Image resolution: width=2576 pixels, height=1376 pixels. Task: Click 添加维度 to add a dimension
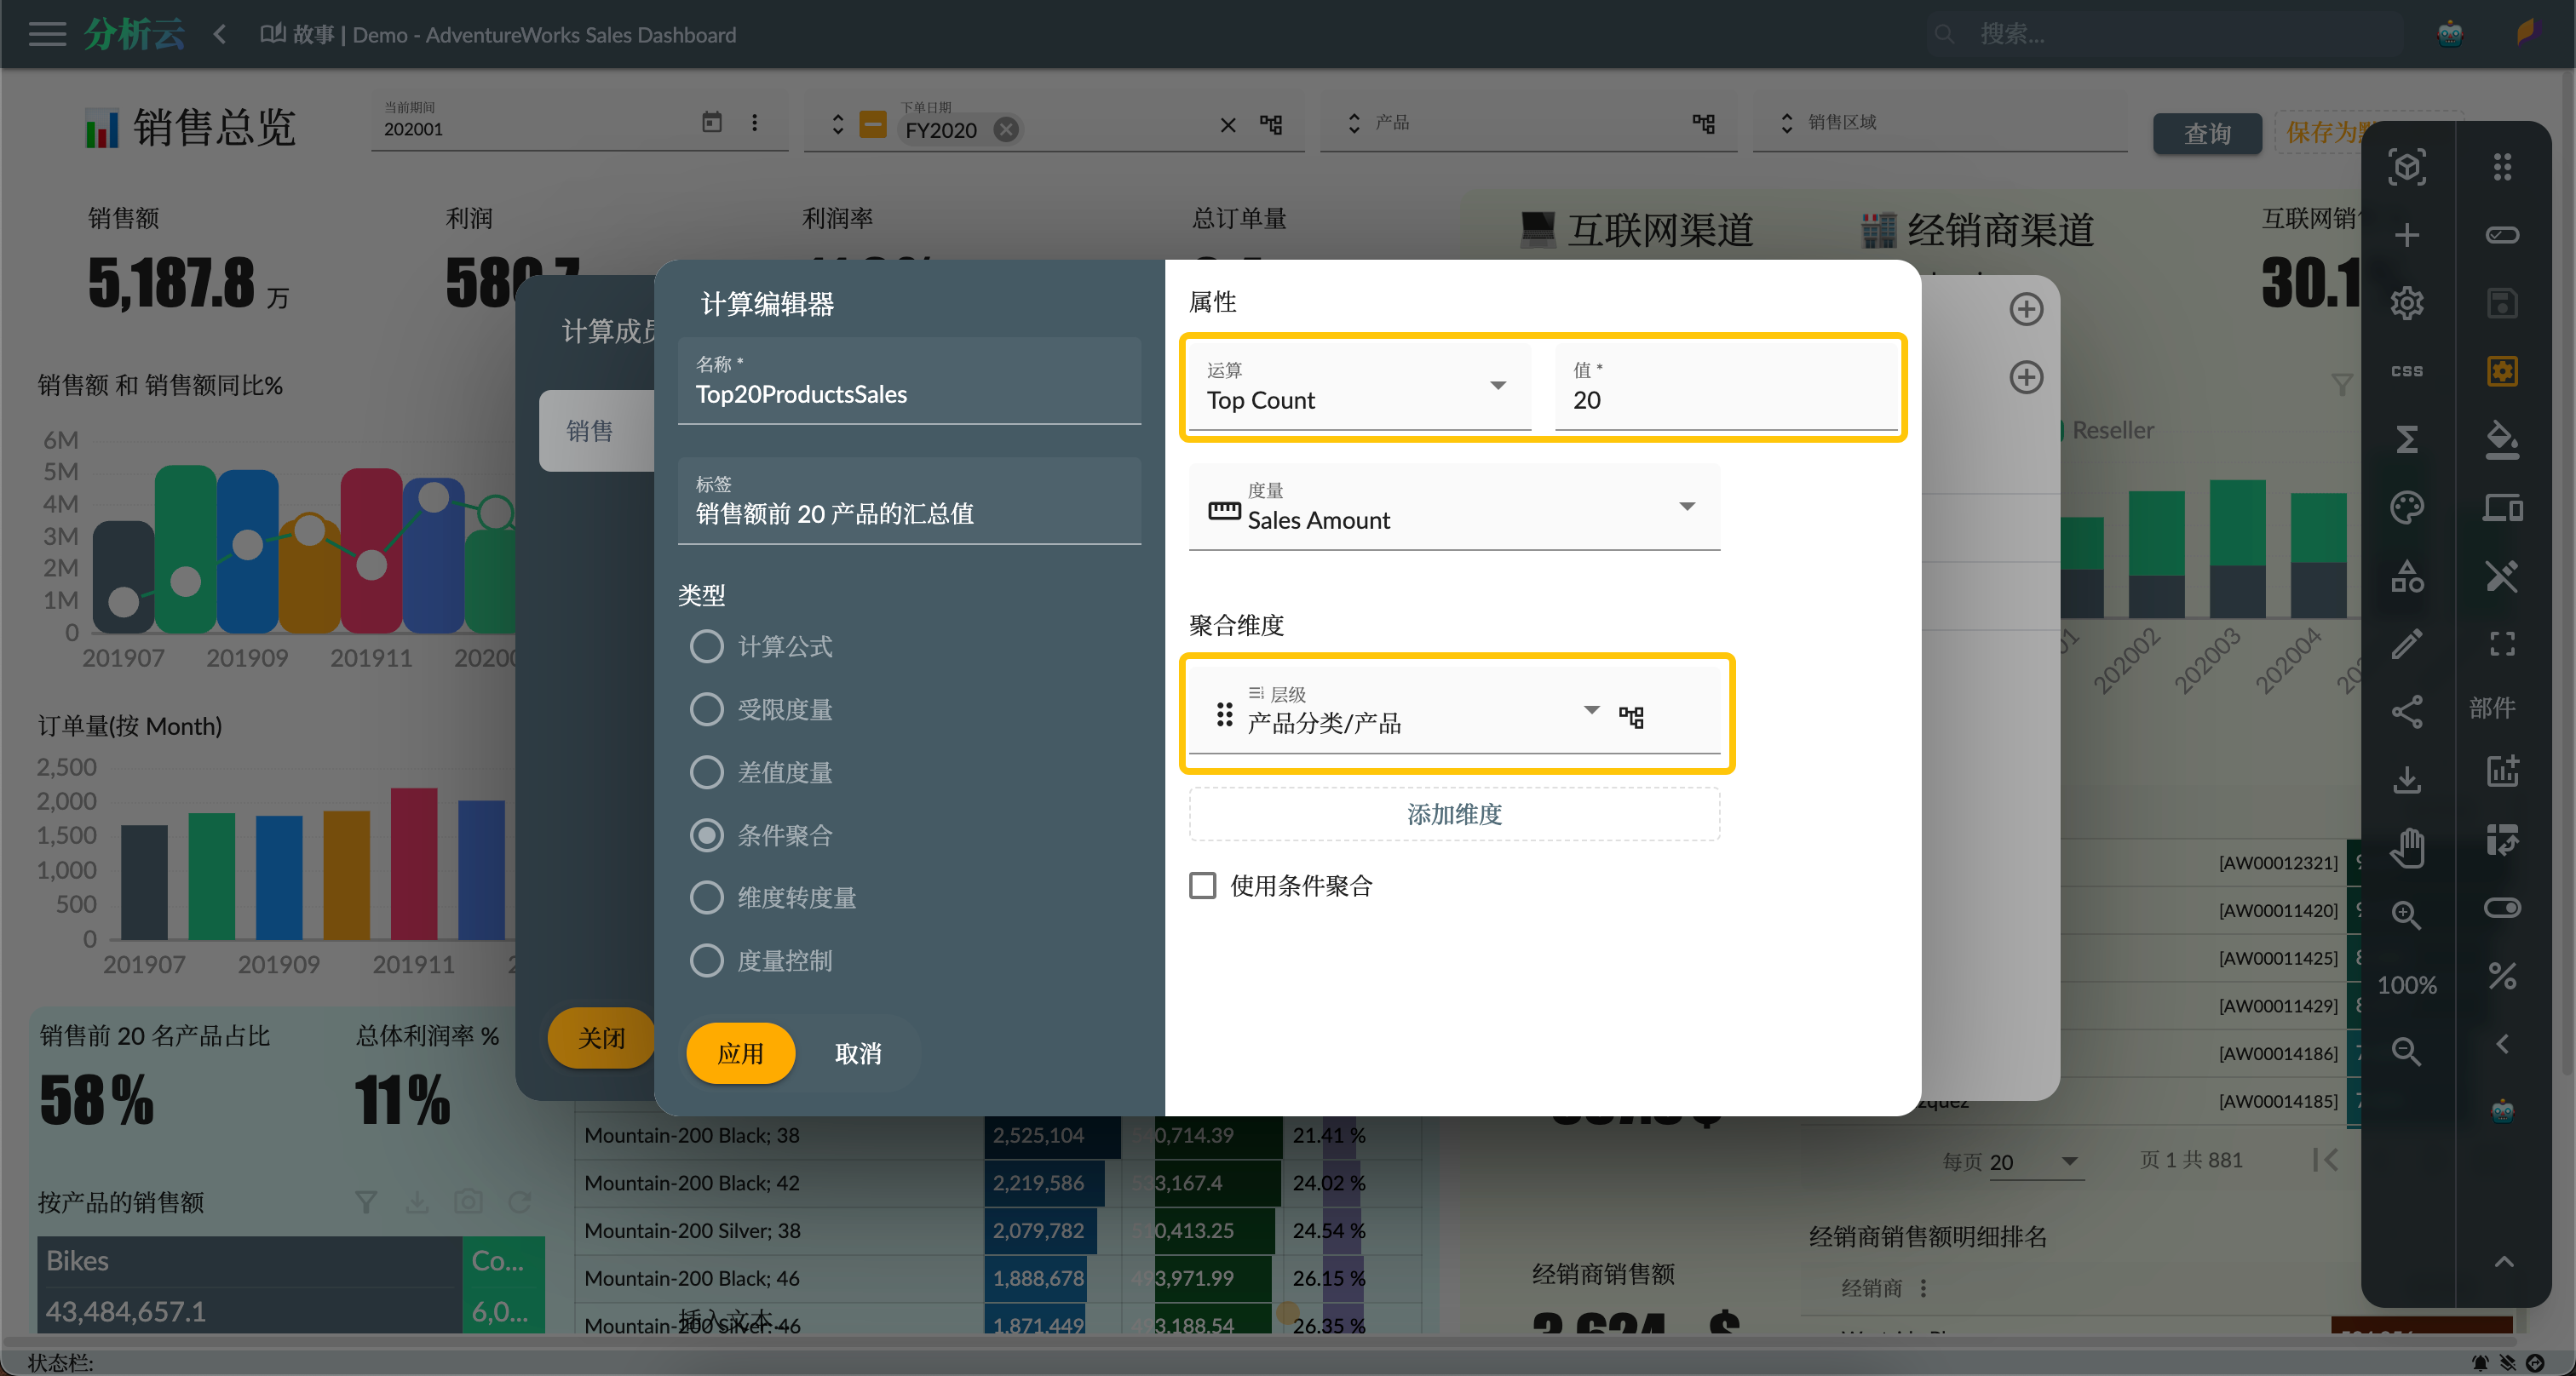coord(1455,814)
